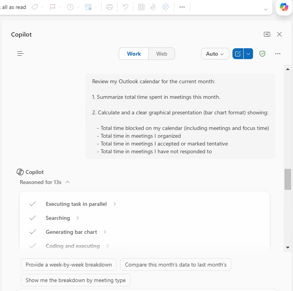293x291 pixels.
Task: Click the green protection shield icon
Action: click(262, 54)
